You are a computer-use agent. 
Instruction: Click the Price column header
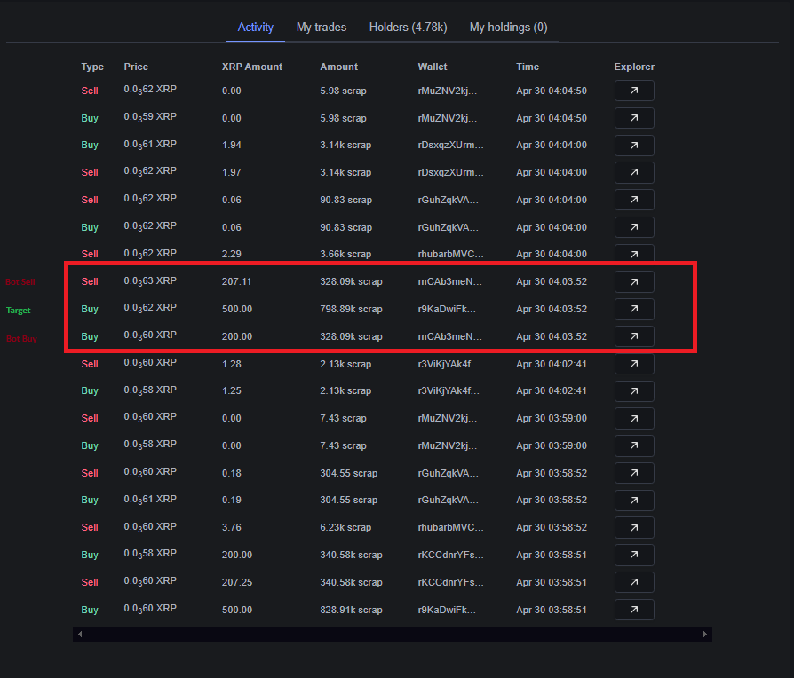[136, 67]
